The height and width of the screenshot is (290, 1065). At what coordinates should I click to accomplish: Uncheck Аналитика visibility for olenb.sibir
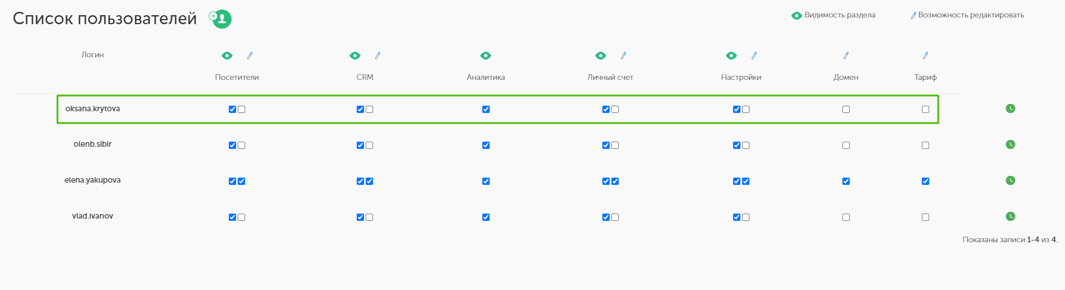[486, 146]
